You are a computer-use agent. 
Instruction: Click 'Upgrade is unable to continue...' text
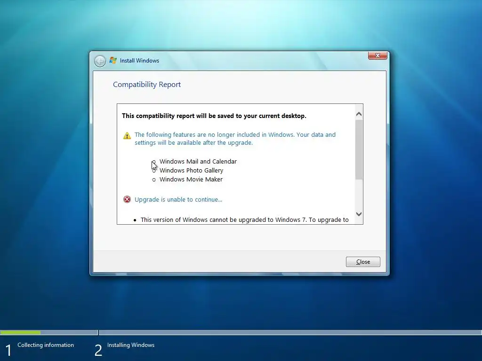178,199
